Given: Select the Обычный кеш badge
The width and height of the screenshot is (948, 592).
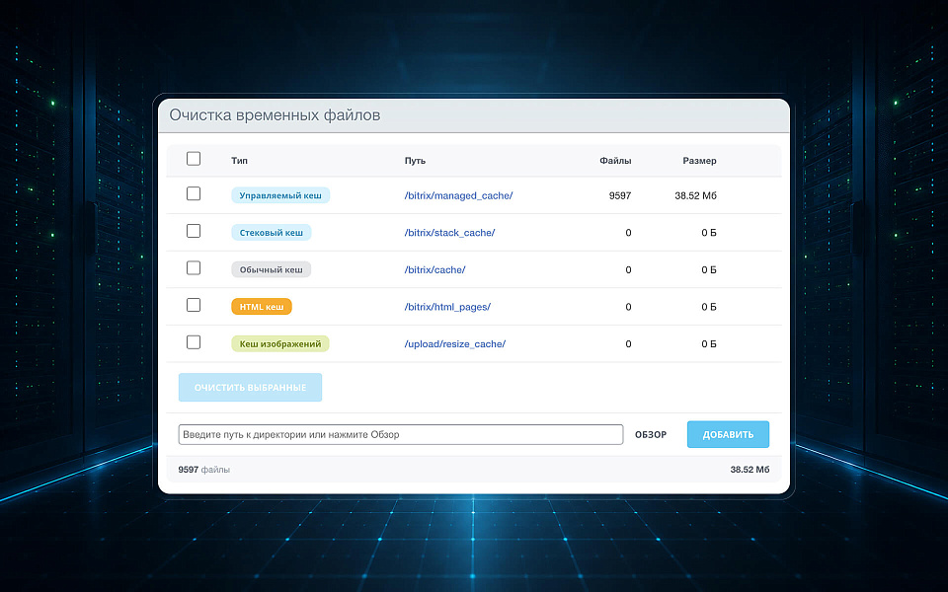Looking at the screenshot, I should click(x=272, y=269).
